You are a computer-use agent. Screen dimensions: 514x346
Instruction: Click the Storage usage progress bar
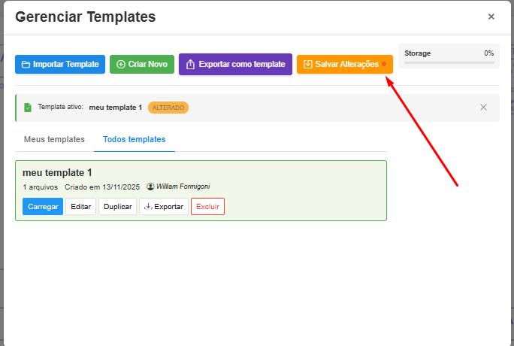pos(449,63)
